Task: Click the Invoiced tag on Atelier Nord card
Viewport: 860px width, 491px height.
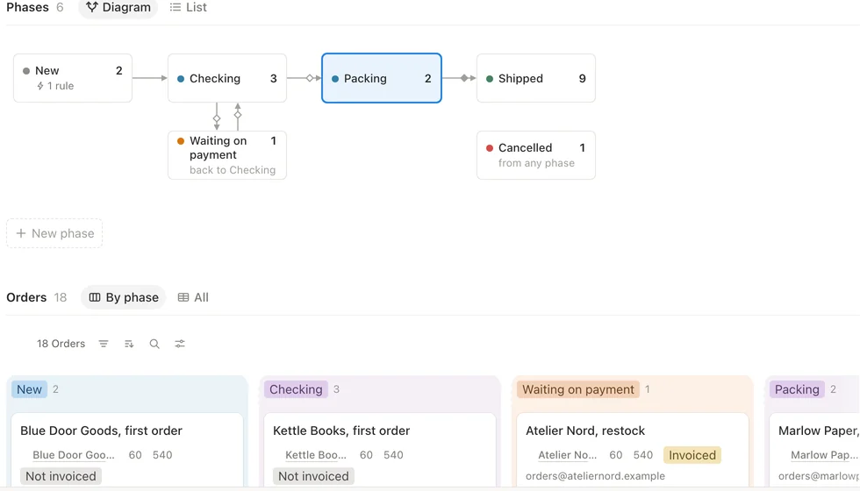Action: 692,455
